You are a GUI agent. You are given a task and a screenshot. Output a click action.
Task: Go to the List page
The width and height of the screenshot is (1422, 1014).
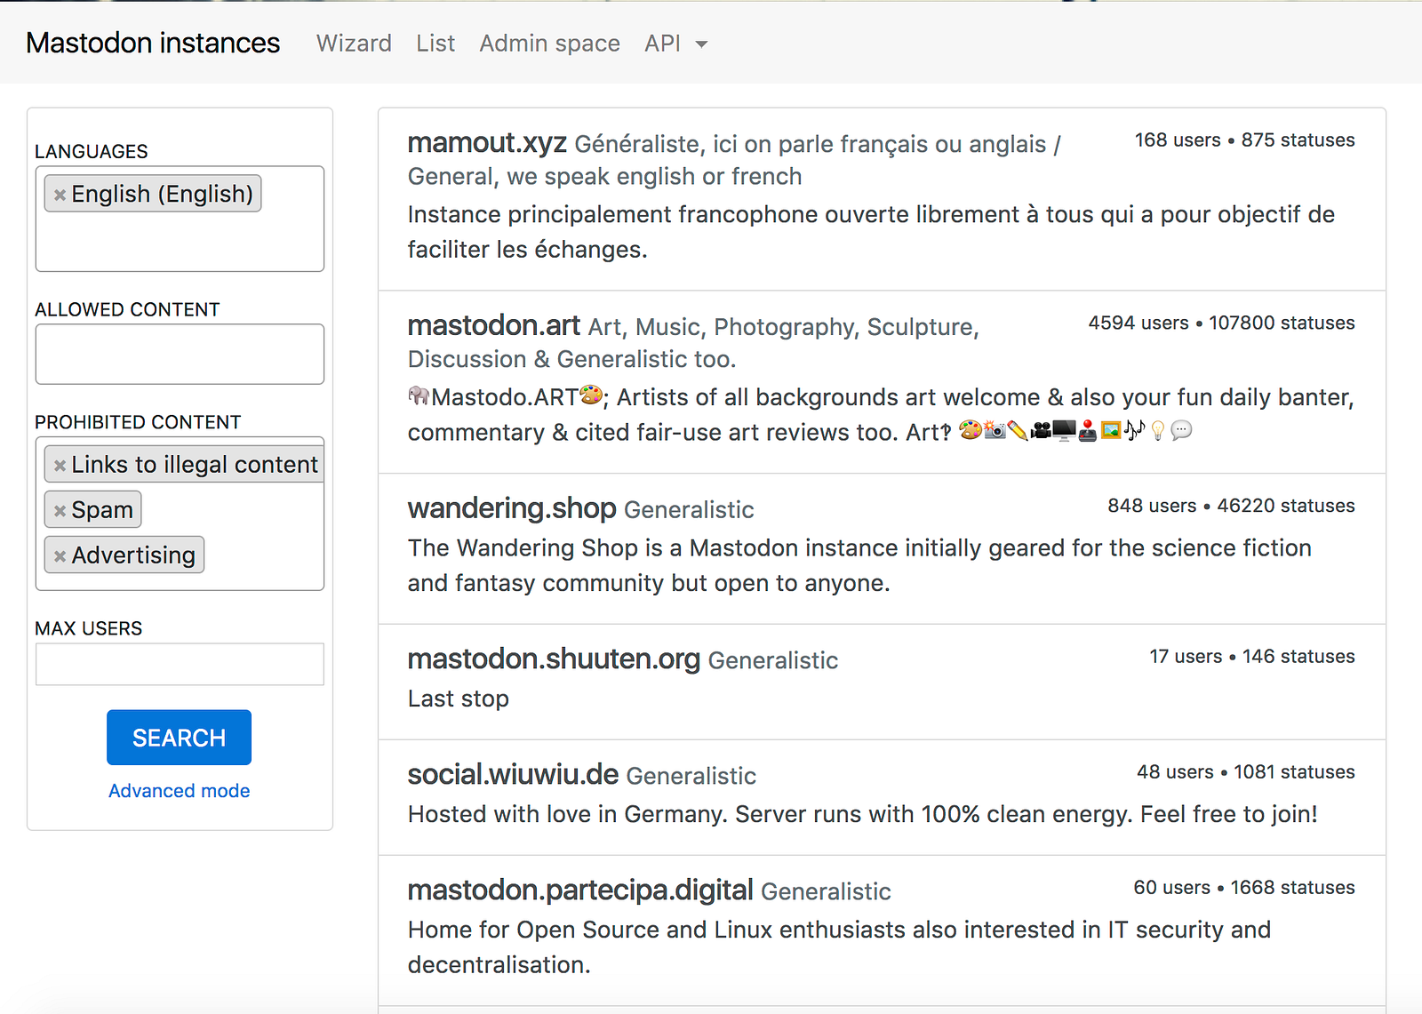pos(435,44)
